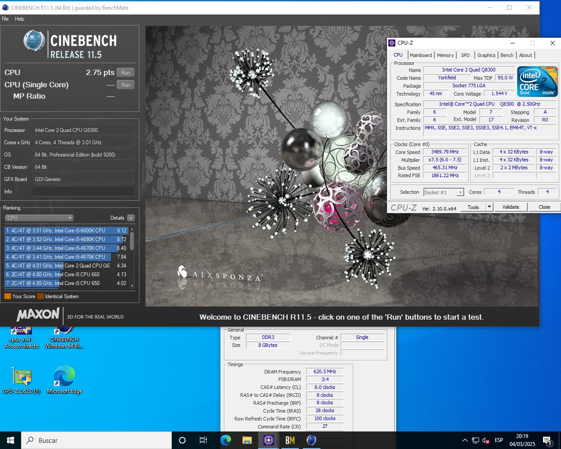Click the Cinebench window title icon
Screen dimensions: 561x449
click(x=5, y=7)
